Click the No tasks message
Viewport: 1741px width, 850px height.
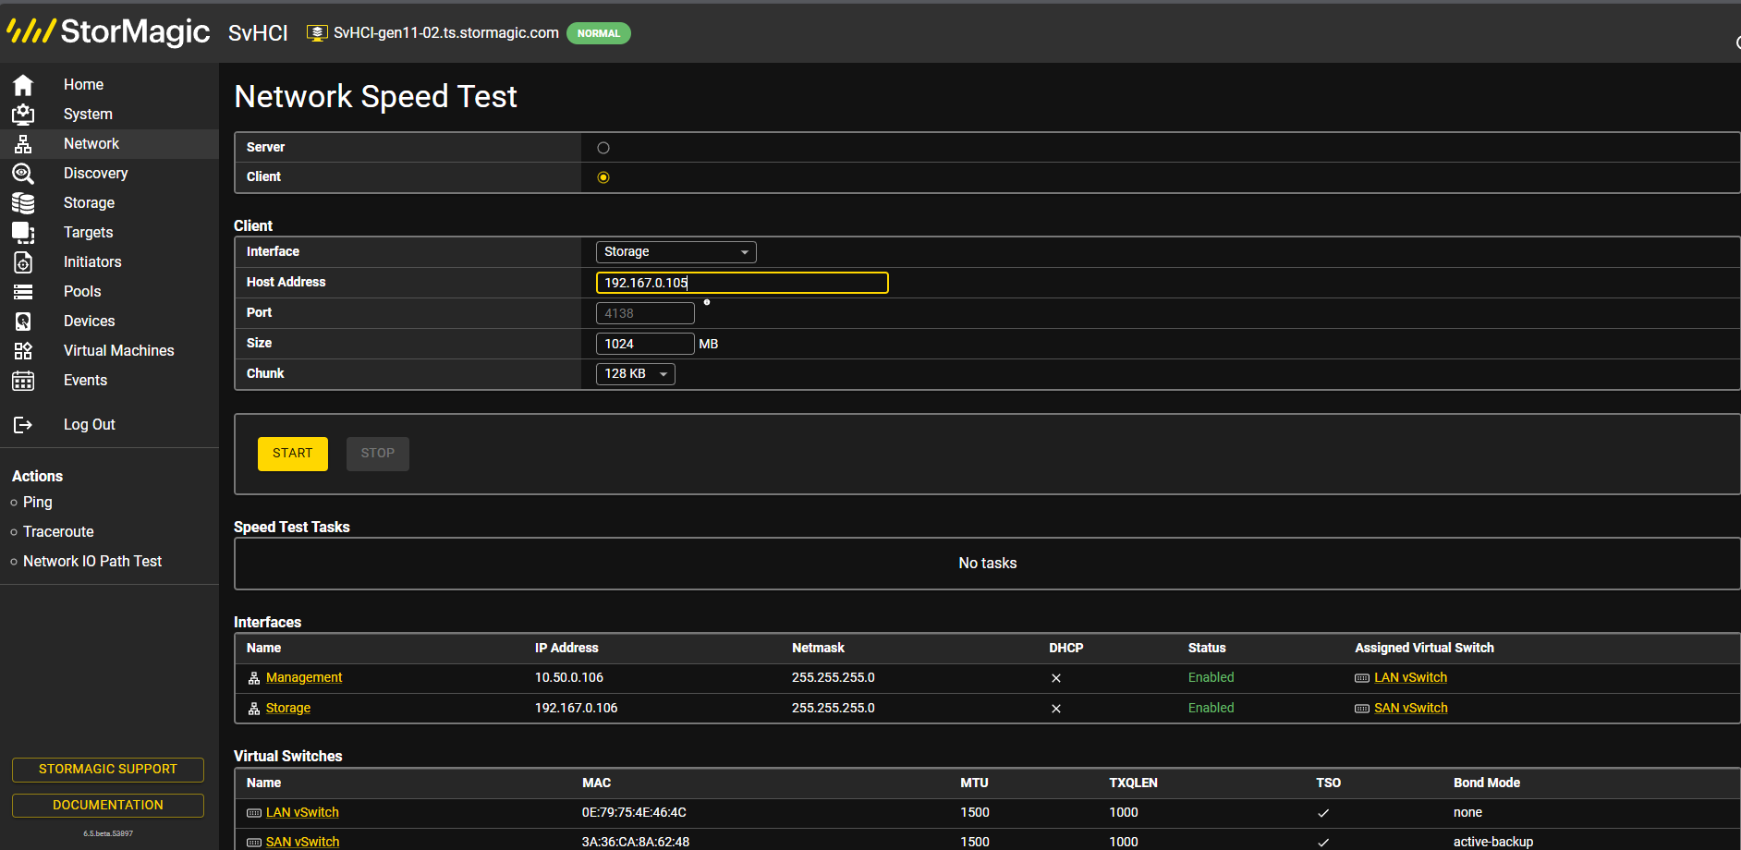click(x=988, y=564)
